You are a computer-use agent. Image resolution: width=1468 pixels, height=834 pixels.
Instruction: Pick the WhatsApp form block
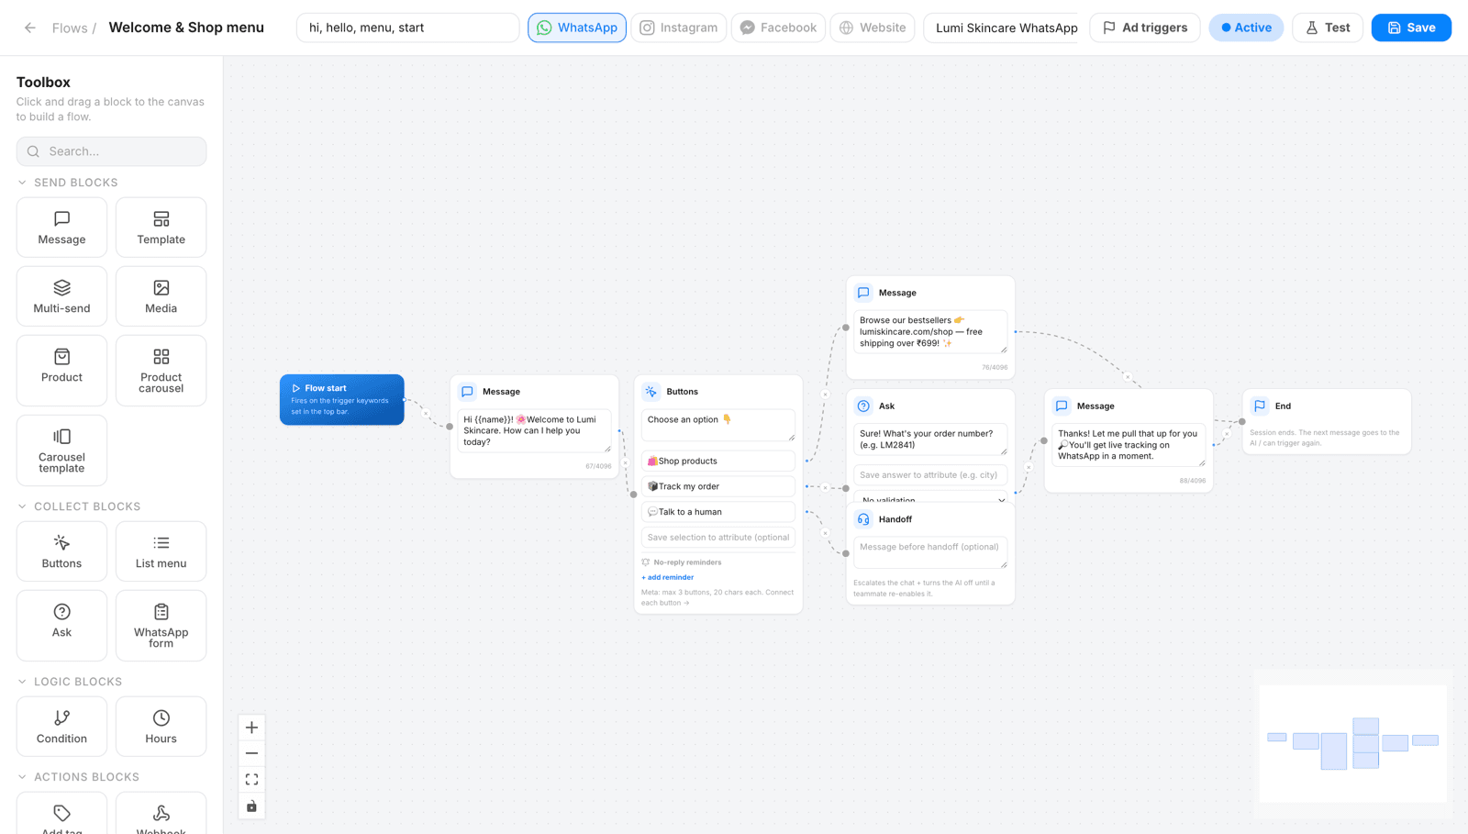[161, 626]
